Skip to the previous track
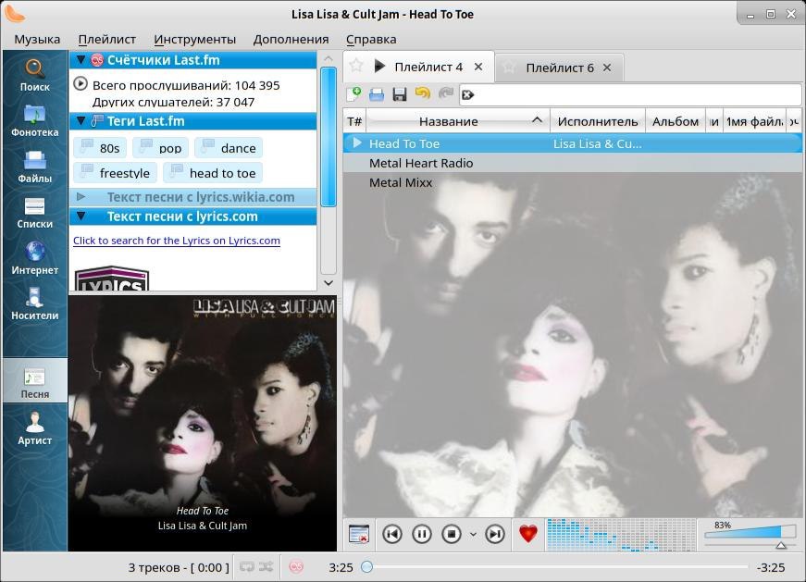Screen dimensions: 806x582 (x=392, y=534)
